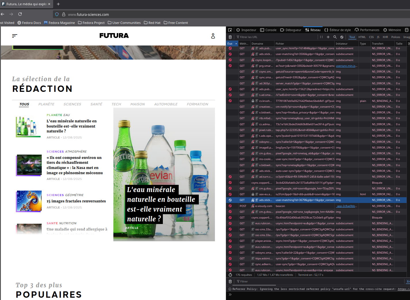Select the TECH category tab
This screenshot has height=300, width=410.
pyautogui.click(x=116, y=104)
